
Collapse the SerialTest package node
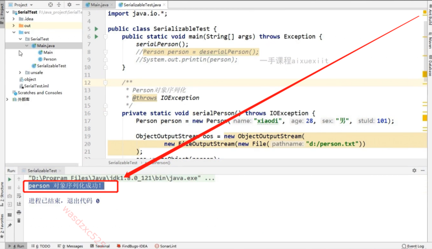(20, 39)
